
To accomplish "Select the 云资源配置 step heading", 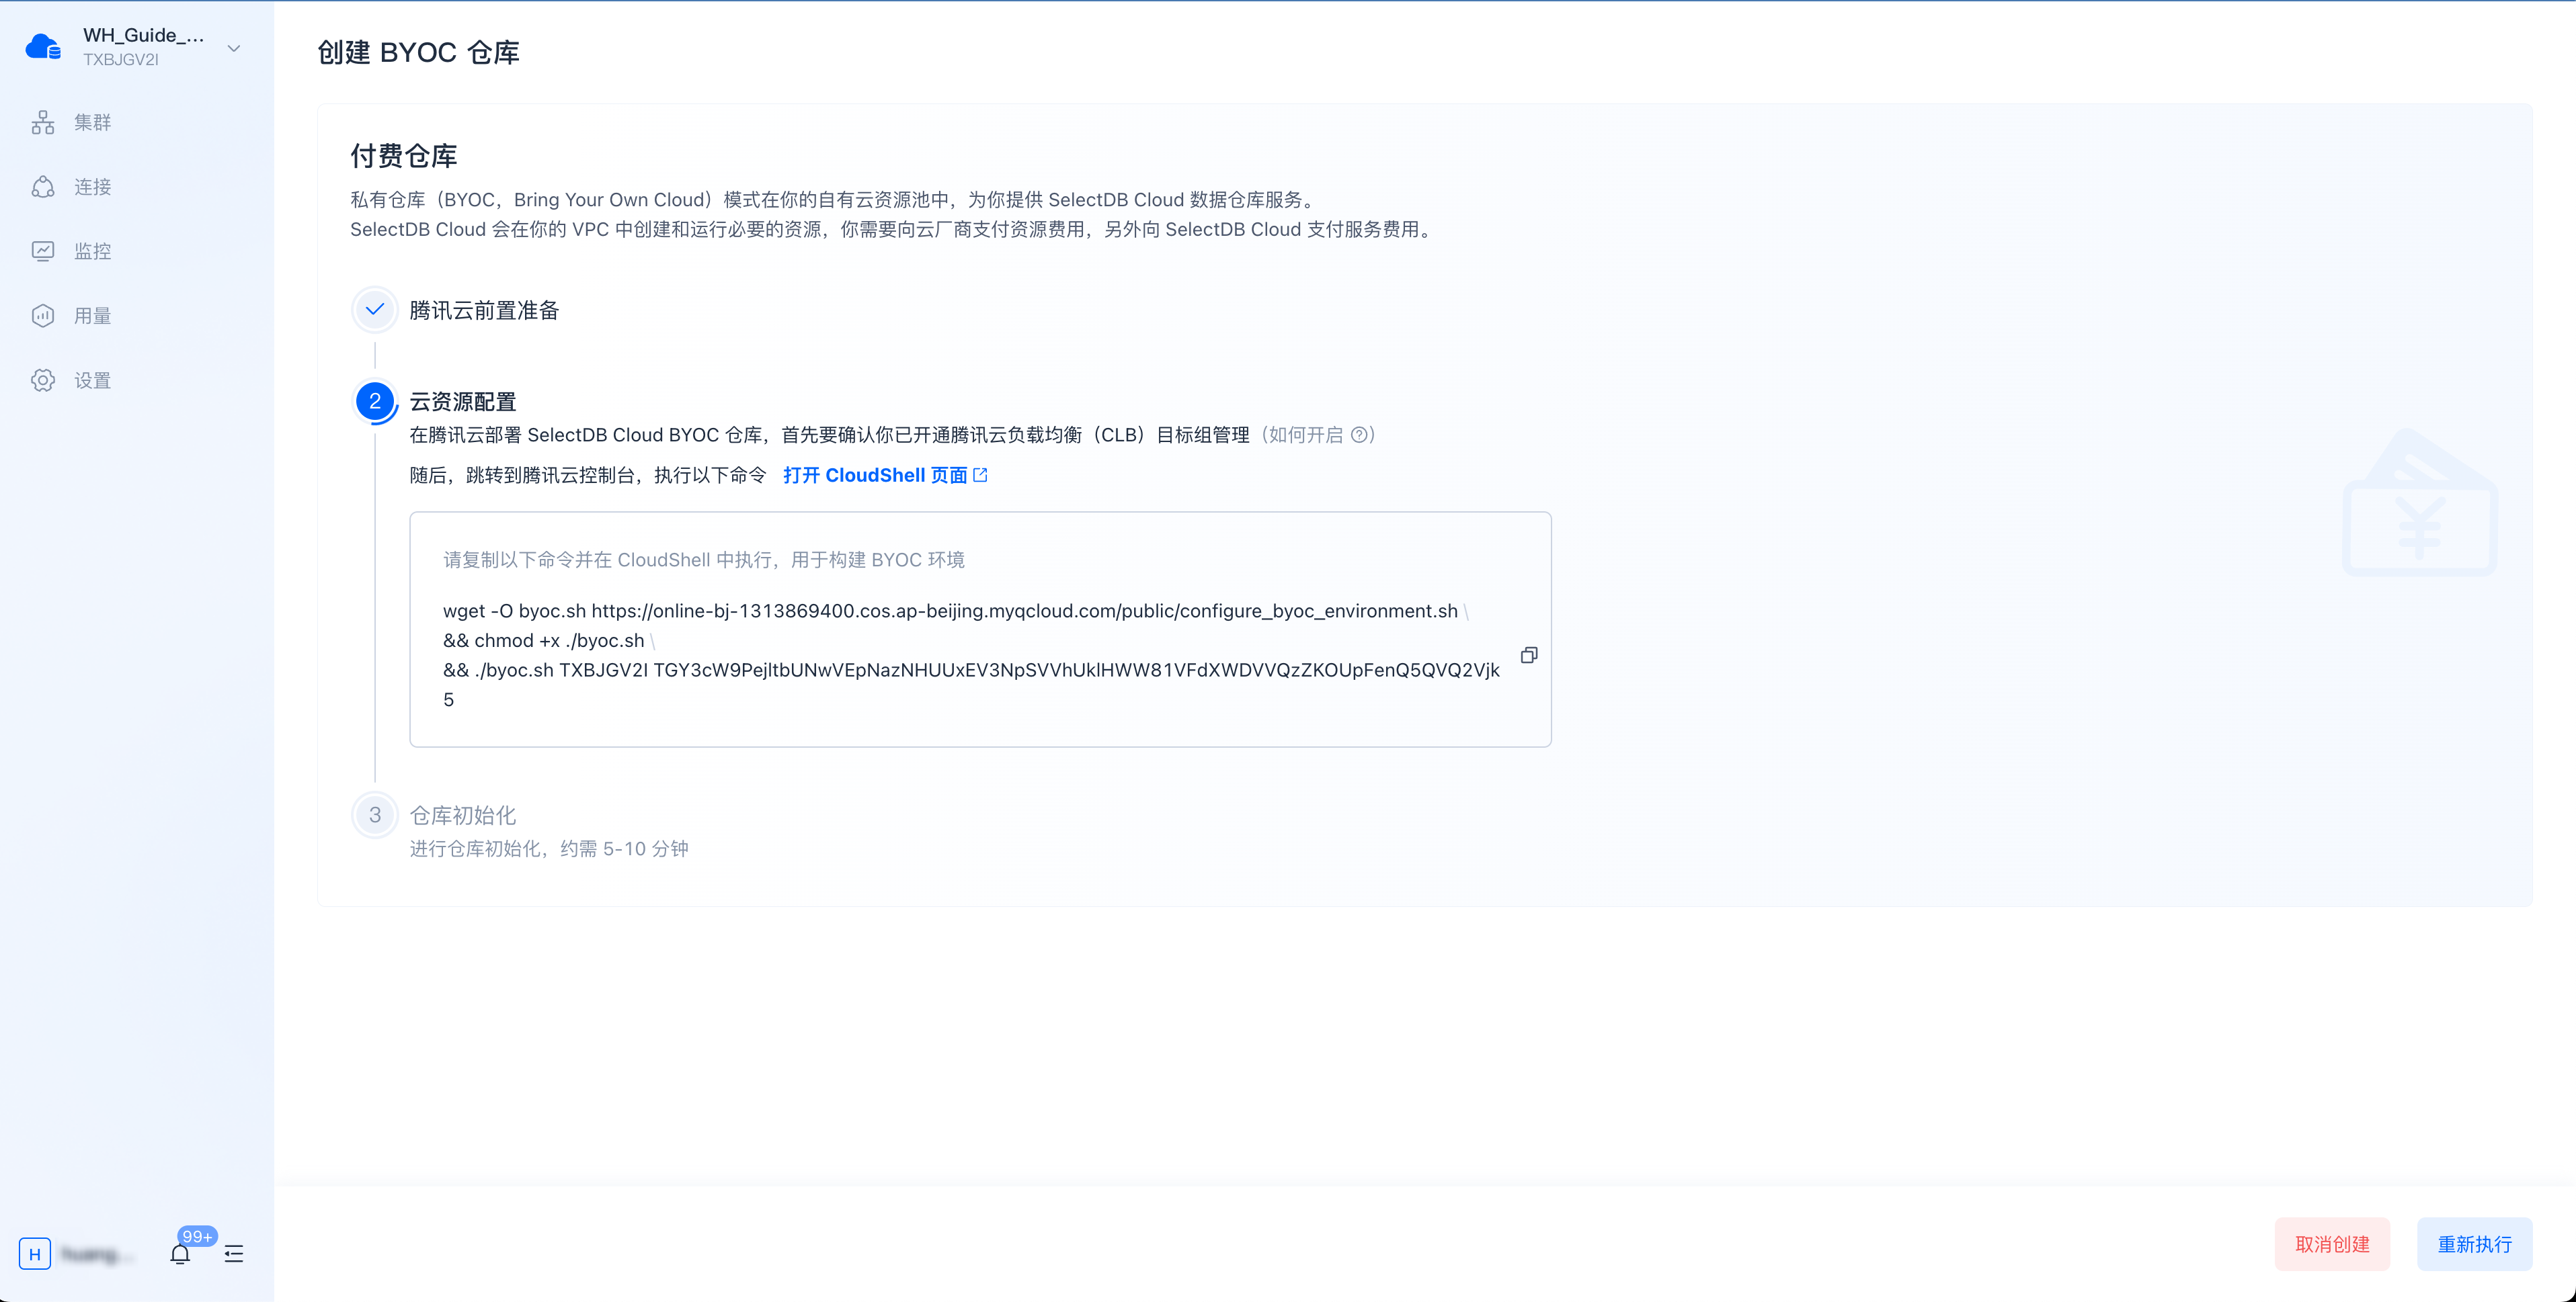I will click(463, 402).
